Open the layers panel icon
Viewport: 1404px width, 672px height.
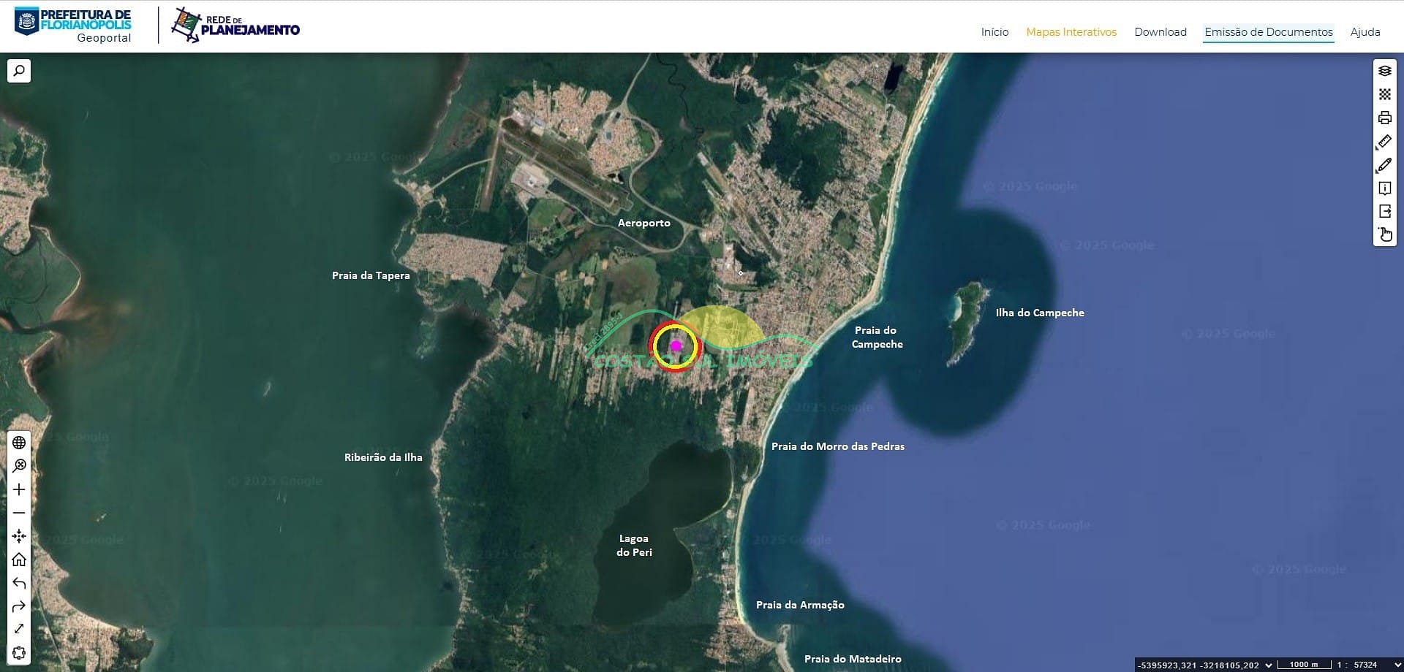click(x=1384, y=71)
